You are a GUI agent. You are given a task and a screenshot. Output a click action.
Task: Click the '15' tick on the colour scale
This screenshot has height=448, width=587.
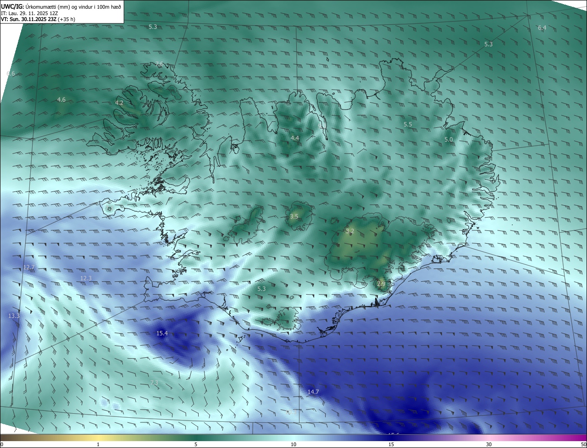tap(391, 445)
